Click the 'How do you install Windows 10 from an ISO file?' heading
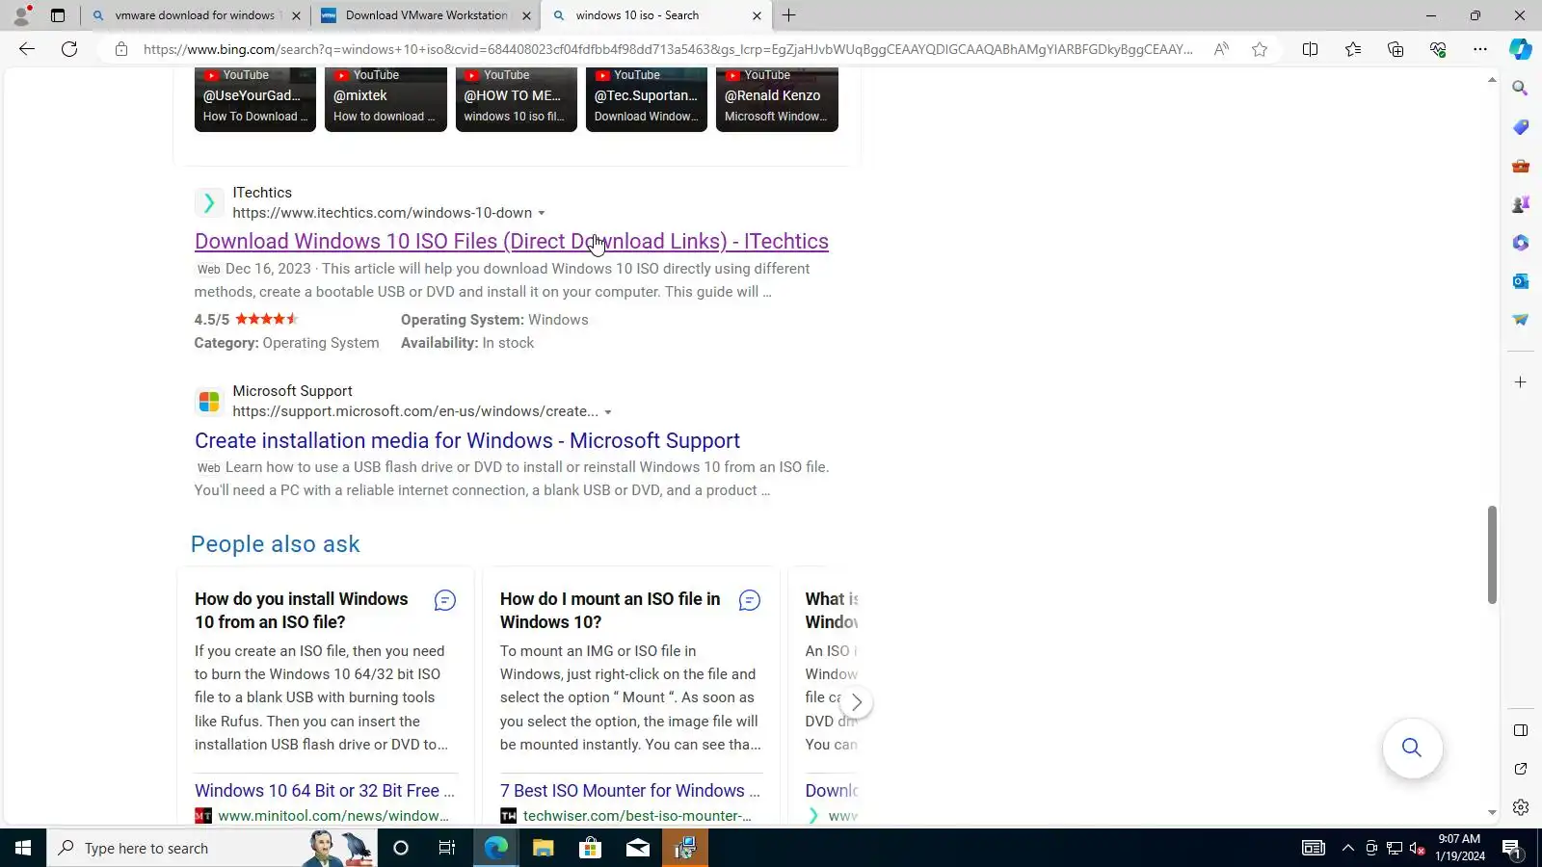Image resolution: width=1542 pixels, height=867 pixels. pos(302,611)
